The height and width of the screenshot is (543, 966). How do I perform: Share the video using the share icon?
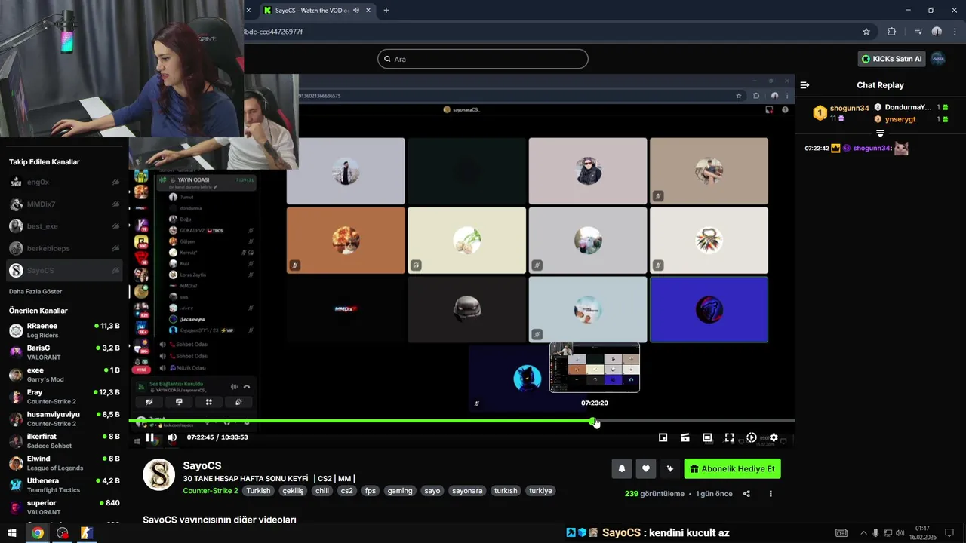(746, 494)
